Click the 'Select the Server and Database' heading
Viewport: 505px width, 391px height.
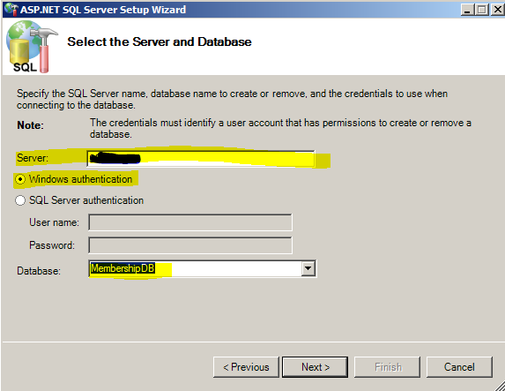(x=160, y=42)
